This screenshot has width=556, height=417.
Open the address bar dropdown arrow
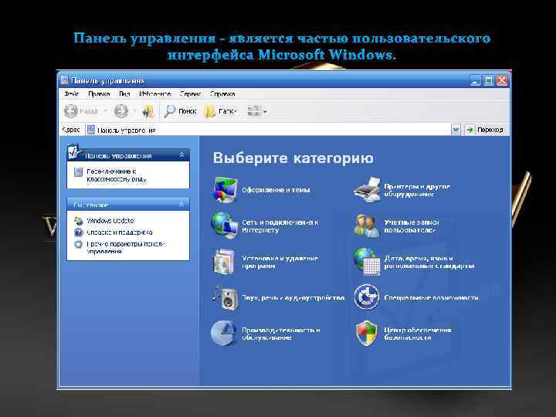pos(456,130)
